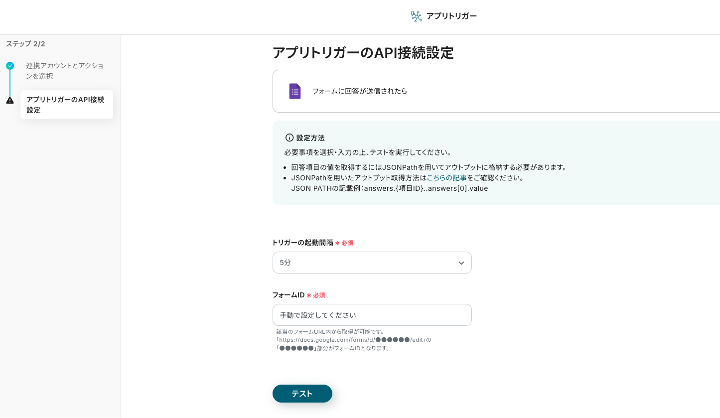Open the トリガーの起動間隔 dropdown showing 5分
Viewport: 720px width, 418px height.
click(x=372, y=263)
